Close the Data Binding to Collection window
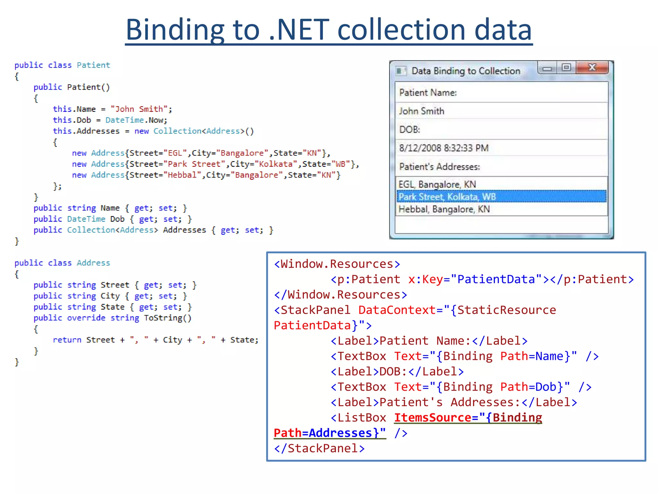The image size is (658, 494). (592, 68)
